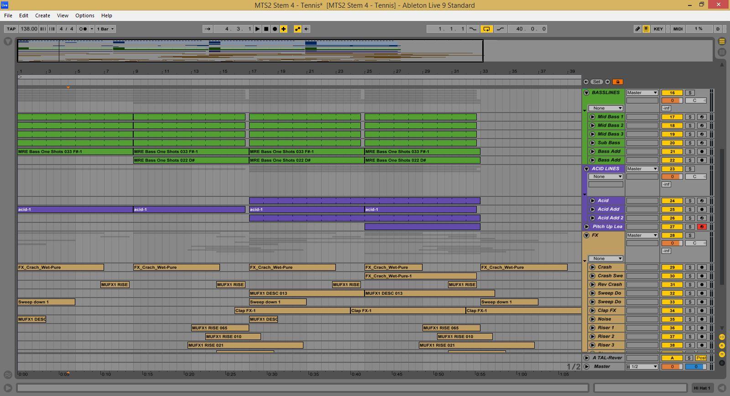This screenshot has width=730, height=396.
Task: Collapse the BASSLINES group track
Action: 587,93
